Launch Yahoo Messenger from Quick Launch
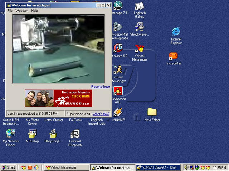 [x=23, y=168]
